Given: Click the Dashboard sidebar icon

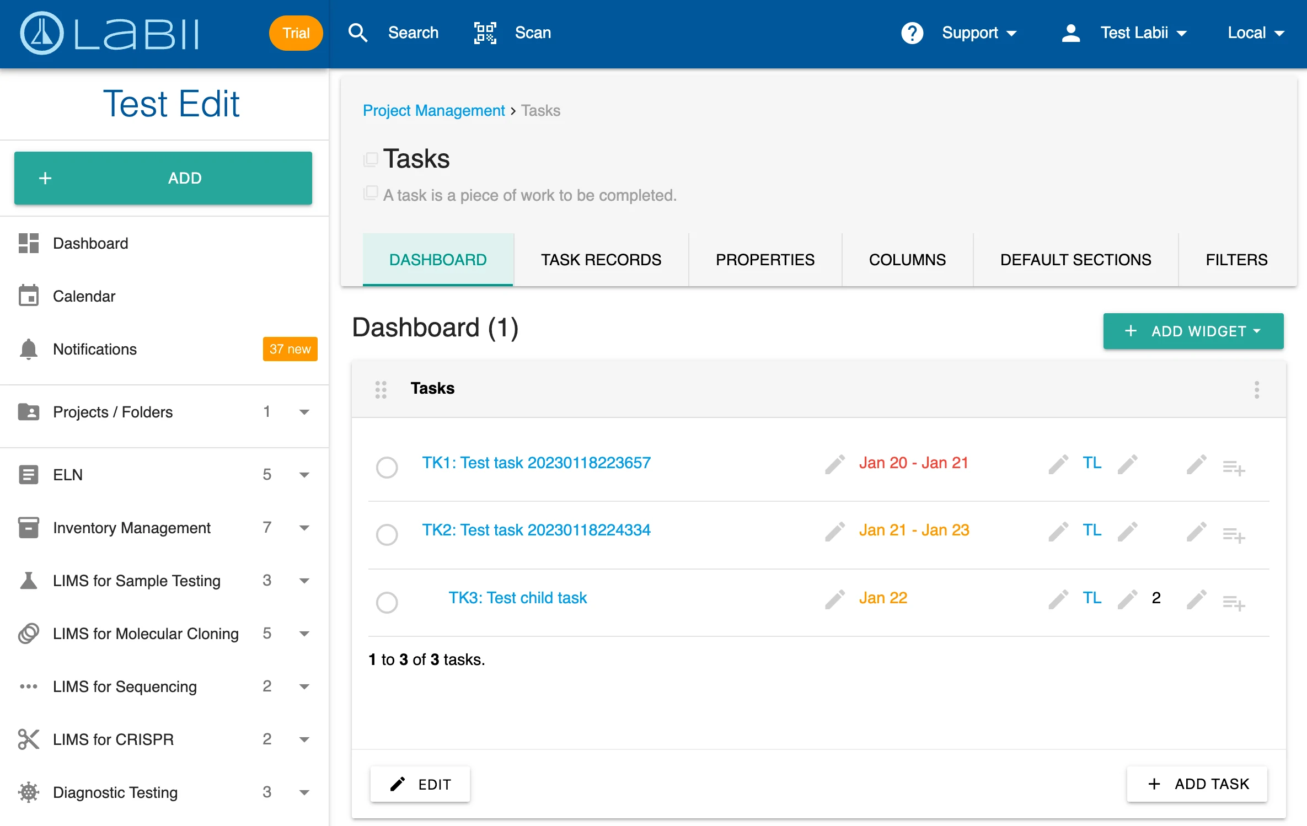Looking at the screenshot, I should coord(29,243).
